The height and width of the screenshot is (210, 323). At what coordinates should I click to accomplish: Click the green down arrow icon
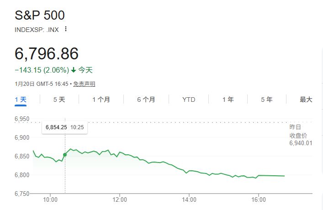pyautogui.click(x=74, y=70)
